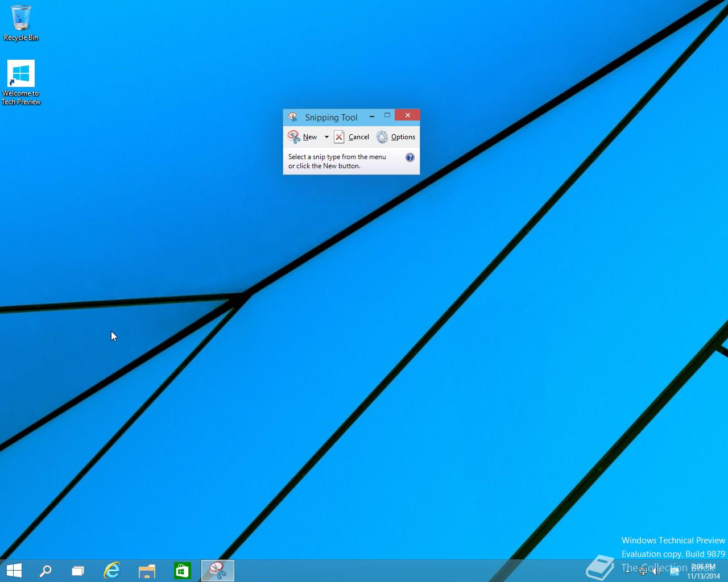Minimize the Snipping Tool window
This screenshot has width=728, height=582.
click(x=372, y=116)
